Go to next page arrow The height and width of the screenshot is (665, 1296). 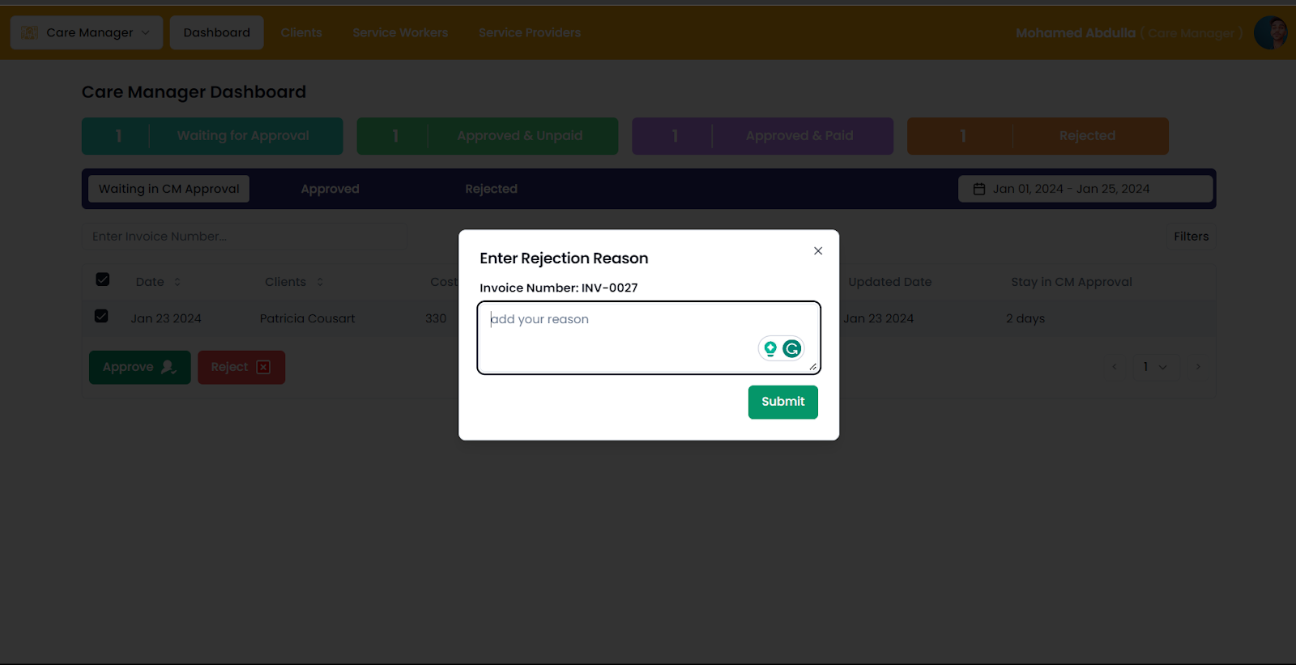[x=1198, y=367]
